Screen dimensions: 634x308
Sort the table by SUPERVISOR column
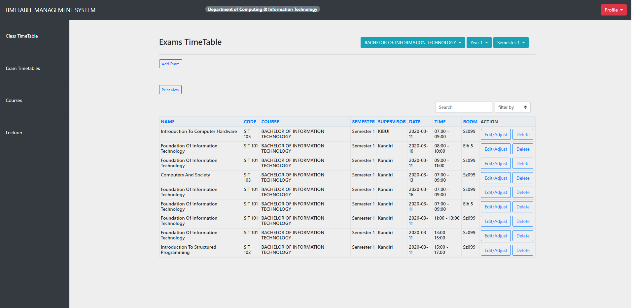392,122
